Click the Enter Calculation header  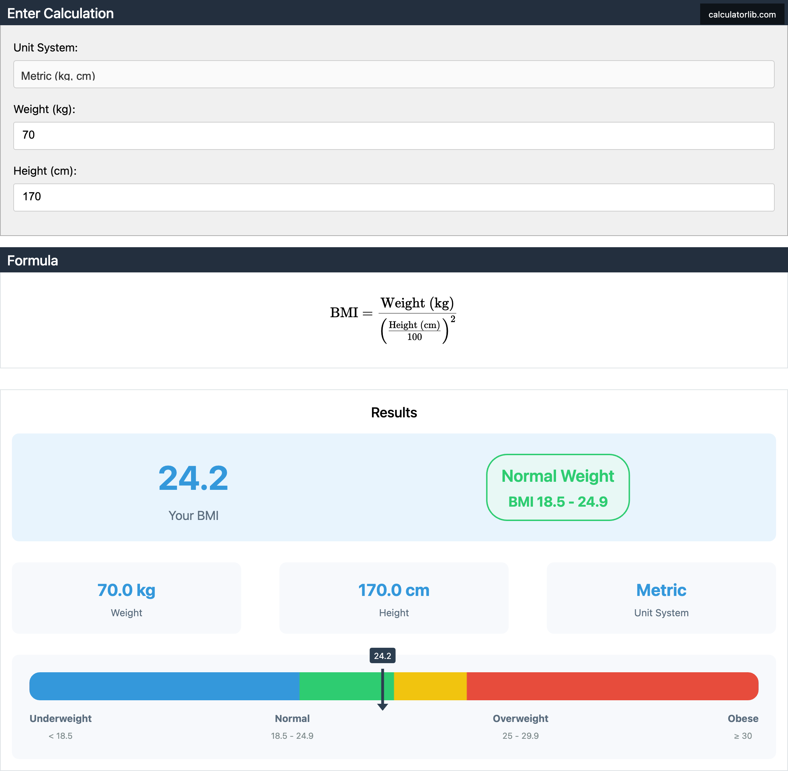point(60,13)
